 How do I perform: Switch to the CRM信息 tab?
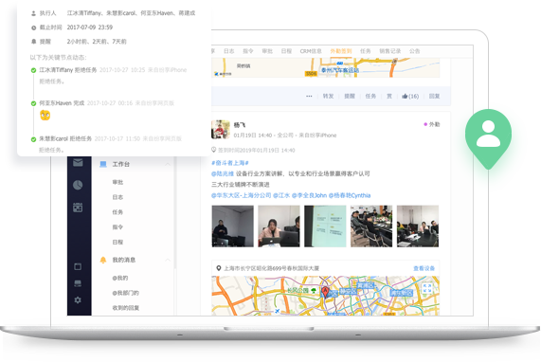pyautogui.click(x=311, y=51)
